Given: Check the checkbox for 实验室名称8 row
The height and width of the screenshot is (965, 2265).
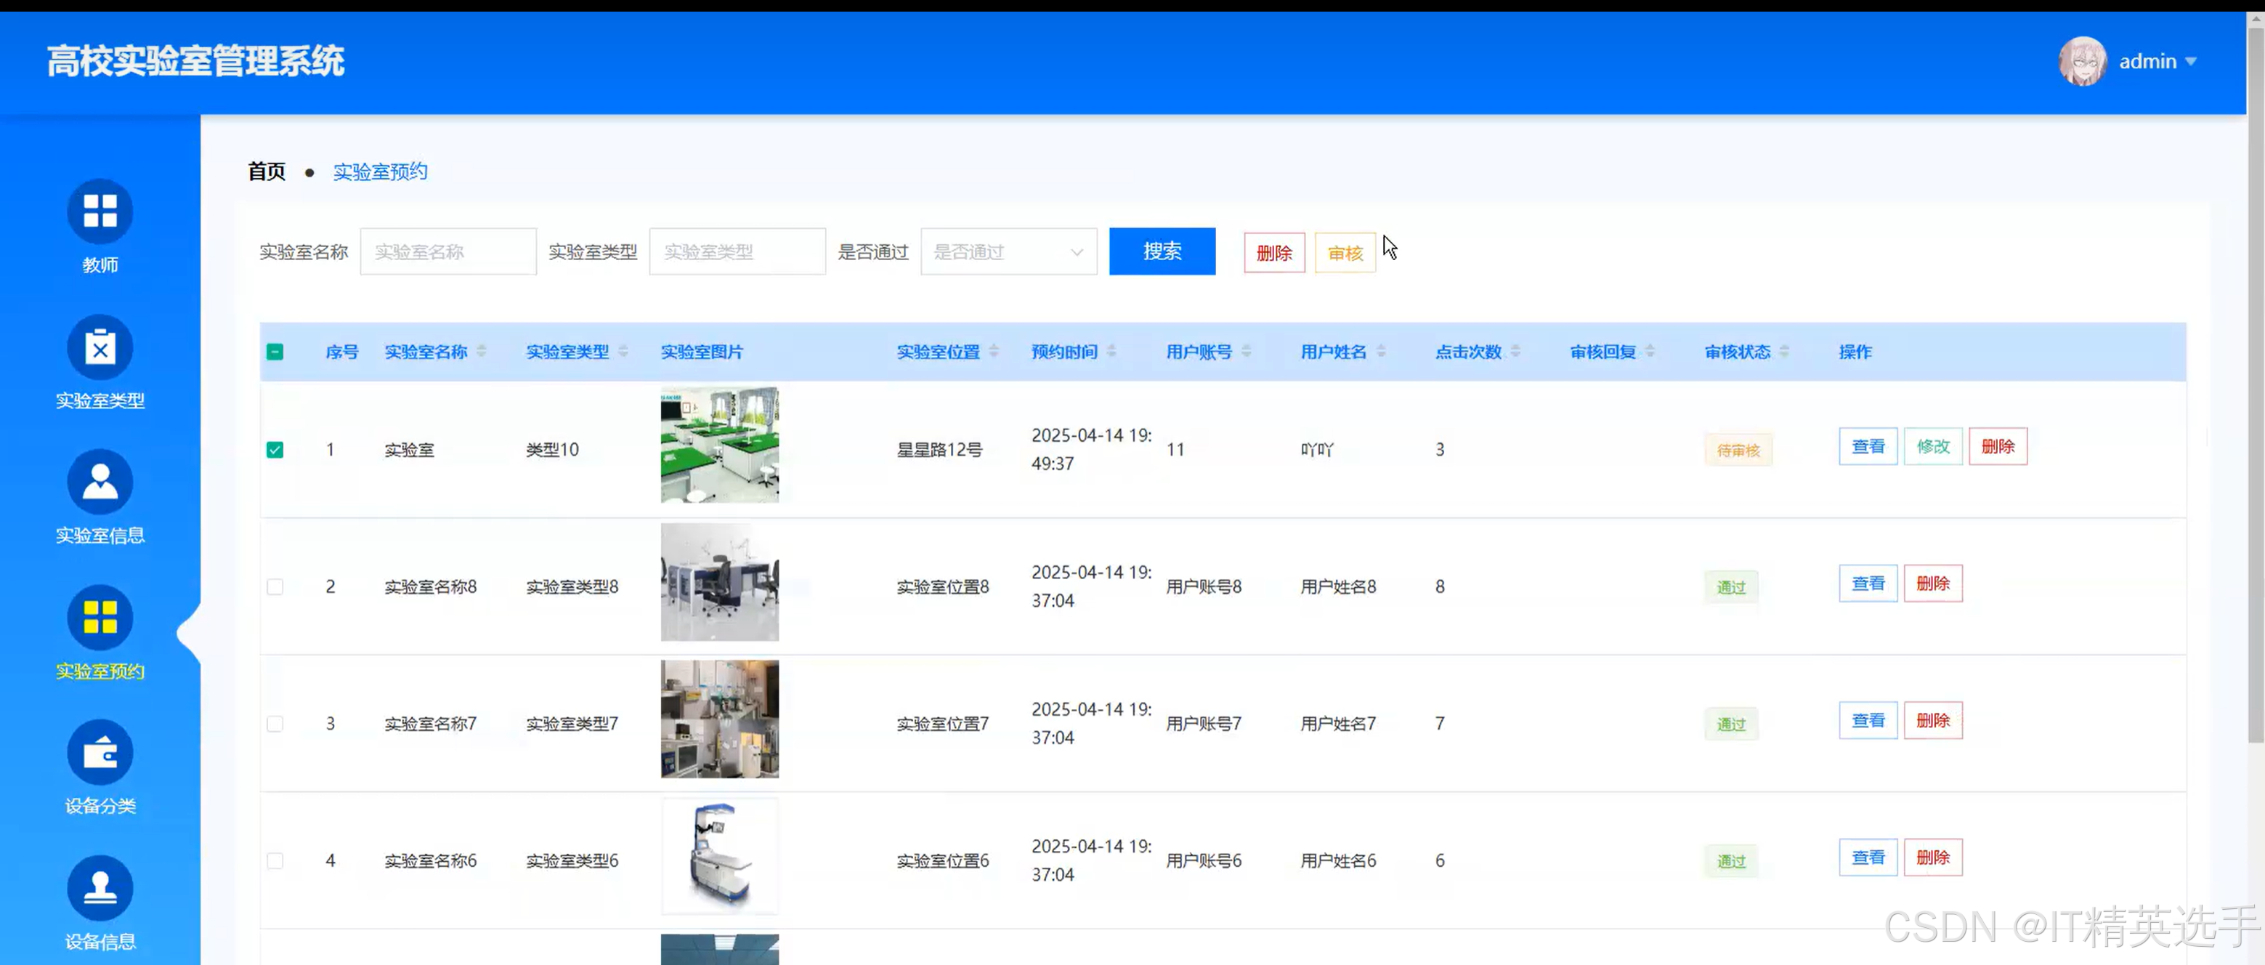Looking at the screenshot, I should 275,586.
